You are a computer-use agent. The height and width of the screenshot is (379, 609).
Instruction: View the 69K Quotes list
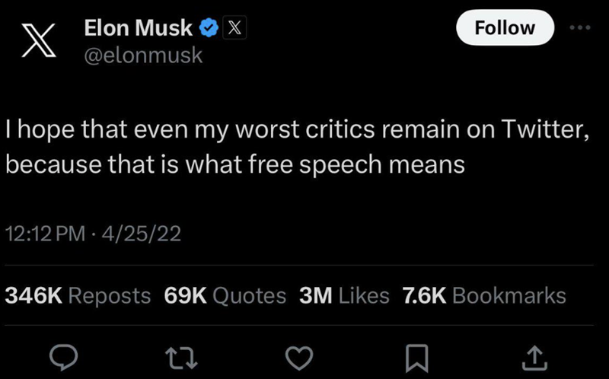click(x=225, y=295)
